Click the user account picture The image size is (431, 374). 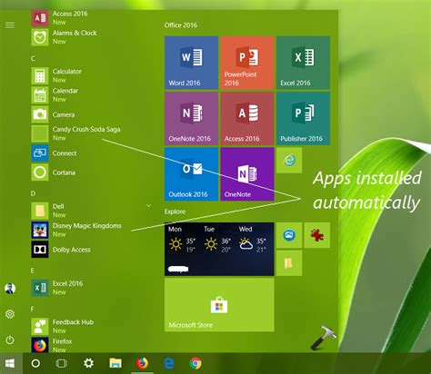pyautogui.click(x=10, y=289)
